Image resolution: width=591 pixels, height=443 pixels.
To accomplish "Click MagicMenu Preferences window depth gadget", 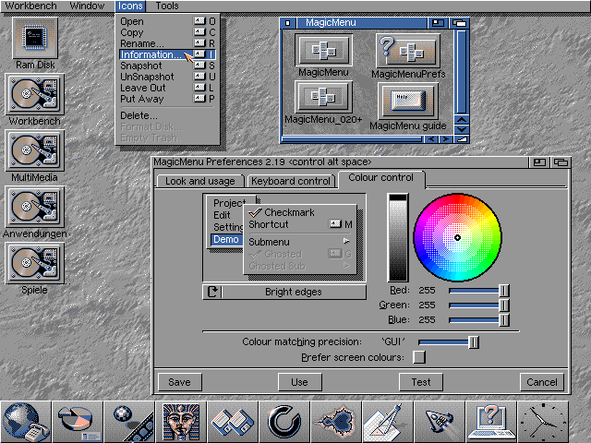I will coord(561,162).
